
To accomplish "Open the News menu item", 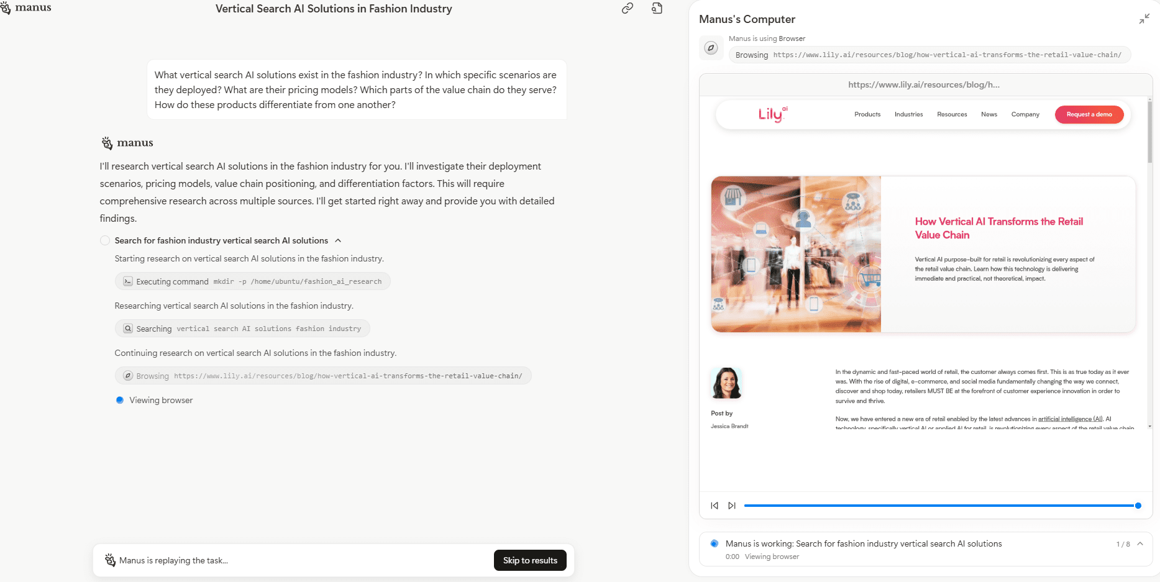I will tap(989, 114).
